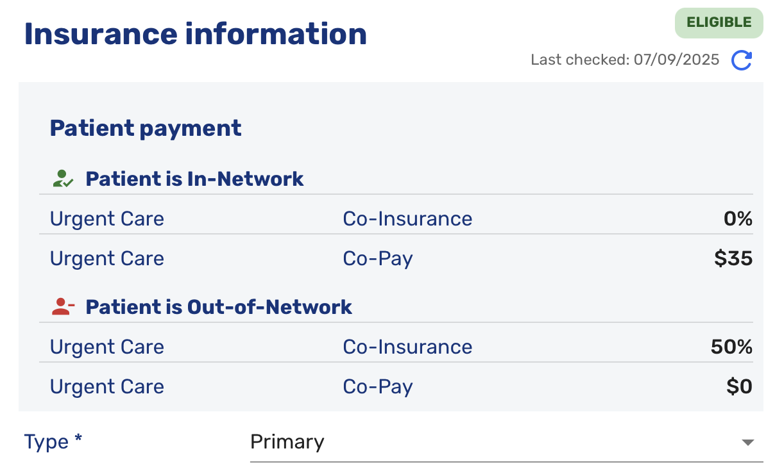Click the dropdown arrow beside Primary
The width and height of the screenshot is (775, 469).
(747, 441)
